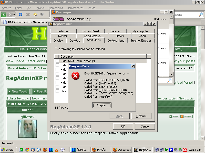Click gfilatov's avatar image
205x153 pixels.
pos(28,129)
